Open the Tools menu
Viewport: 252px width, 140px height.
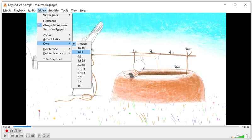tap(65, 10)
